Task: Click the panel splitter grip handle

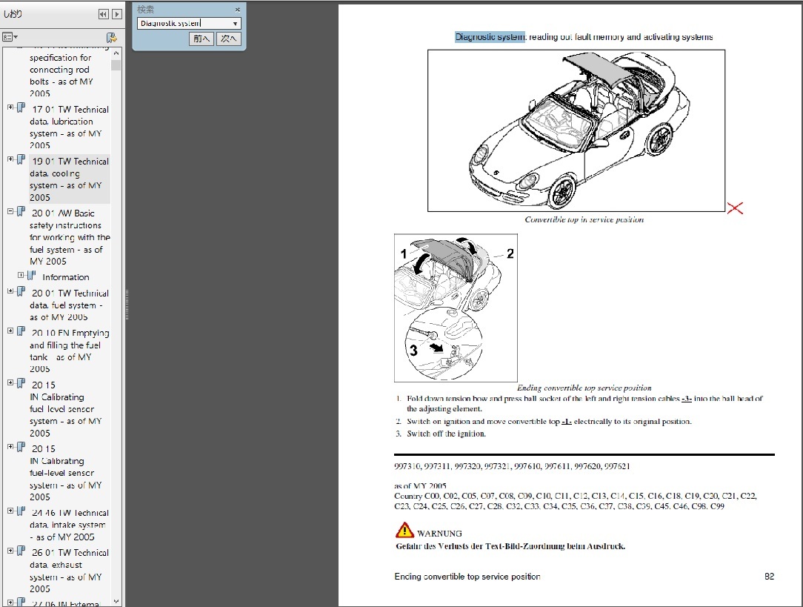Action: (x=127, y=305)
